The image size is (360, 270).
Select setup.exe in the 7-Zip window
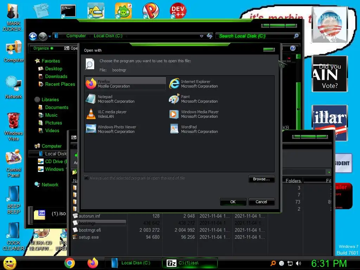tap(89, 237)
